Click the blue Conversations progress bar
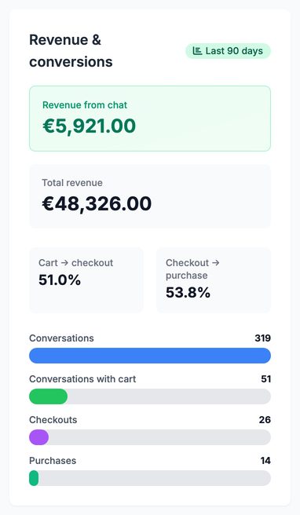The width and height of the screenshot is (300, 515). click(x=150, y=356)
